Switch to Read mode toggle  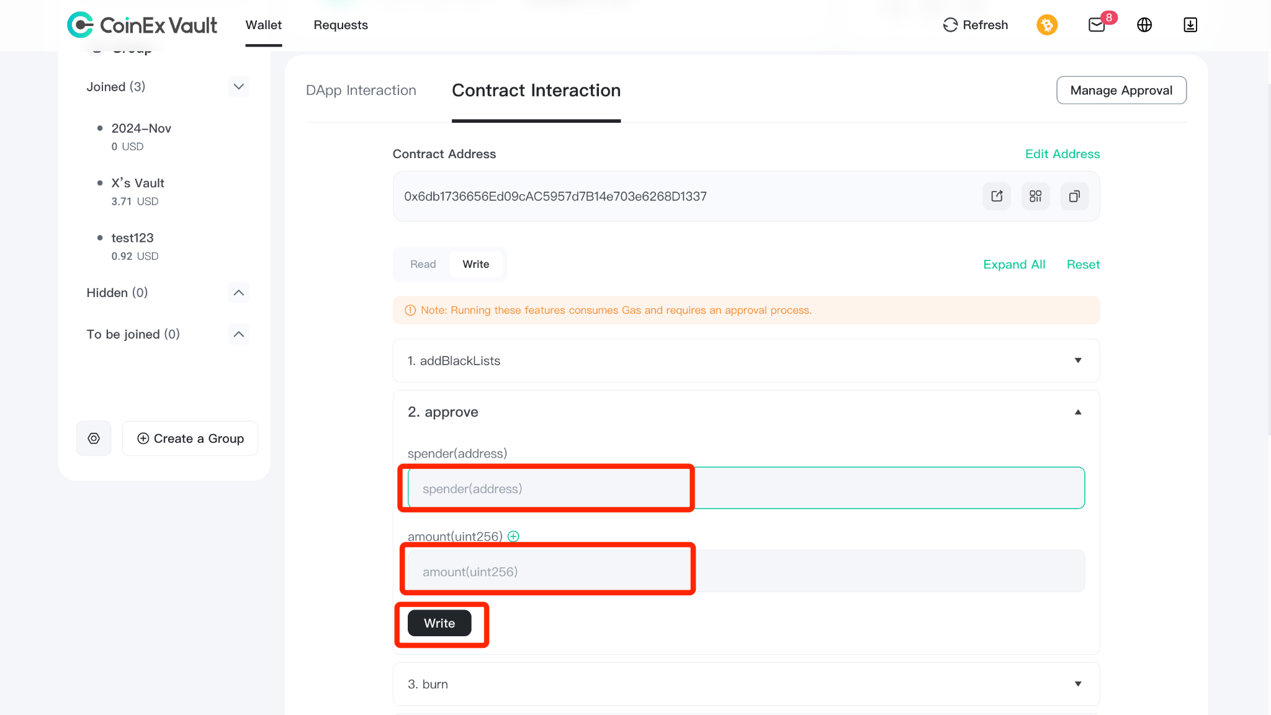point(423,264)
